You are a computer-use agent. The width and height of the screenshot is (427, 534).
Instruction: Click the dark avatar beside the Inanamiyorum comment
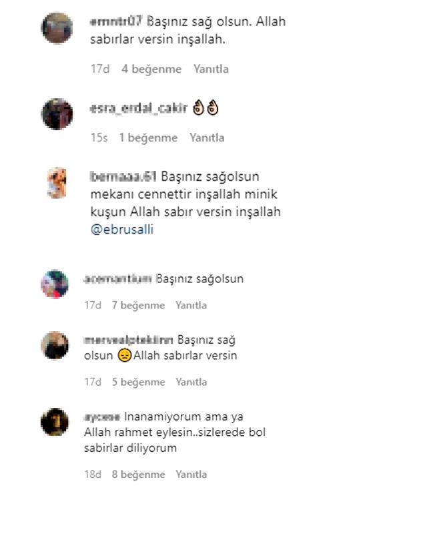tap(55, 422)
